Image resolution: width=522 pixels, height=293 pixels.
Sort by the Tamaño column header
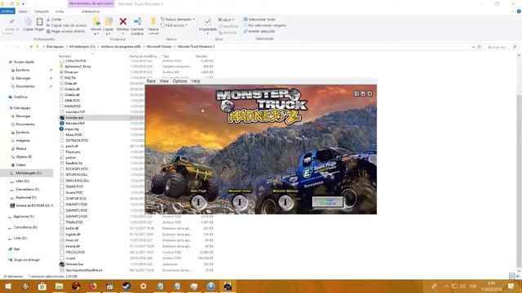click(x=201, y=56)
